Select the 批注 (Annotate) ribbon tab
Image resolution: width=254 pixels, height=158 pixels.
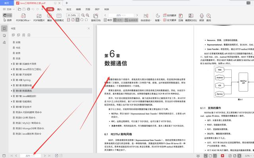tap(69, 9)
